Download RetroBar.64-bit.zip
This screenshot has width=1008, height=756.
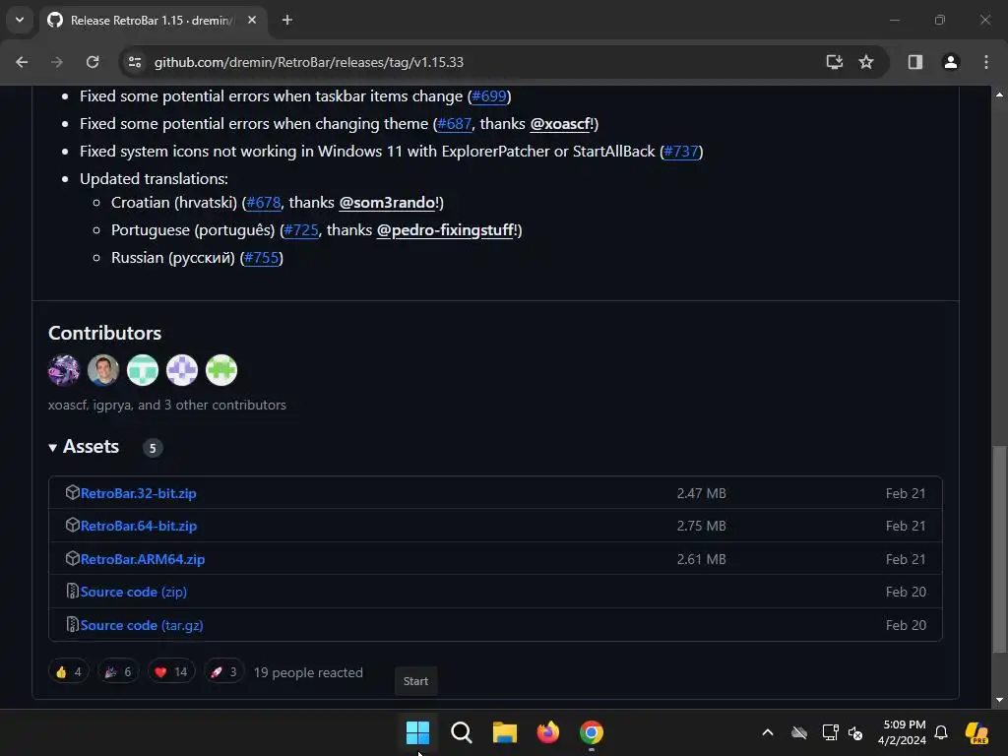(x=139, y=526)
